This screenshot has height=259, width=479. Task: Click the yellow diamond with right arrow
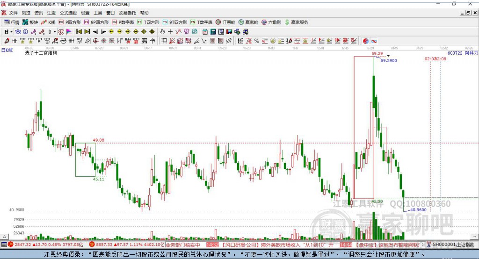[x=119, y=32]
